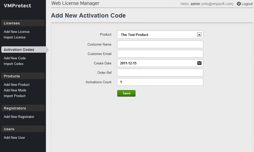The height and width of the screenshot is (152, 254).
Task: Click into the Customer Email field
Action: pos(160,54)
